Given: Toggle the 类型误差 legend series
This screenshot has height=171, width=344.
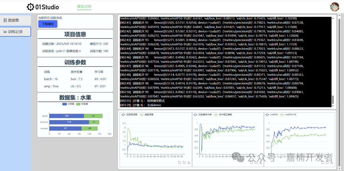Looking at the screenshot, I should click(x=147, y=114).
